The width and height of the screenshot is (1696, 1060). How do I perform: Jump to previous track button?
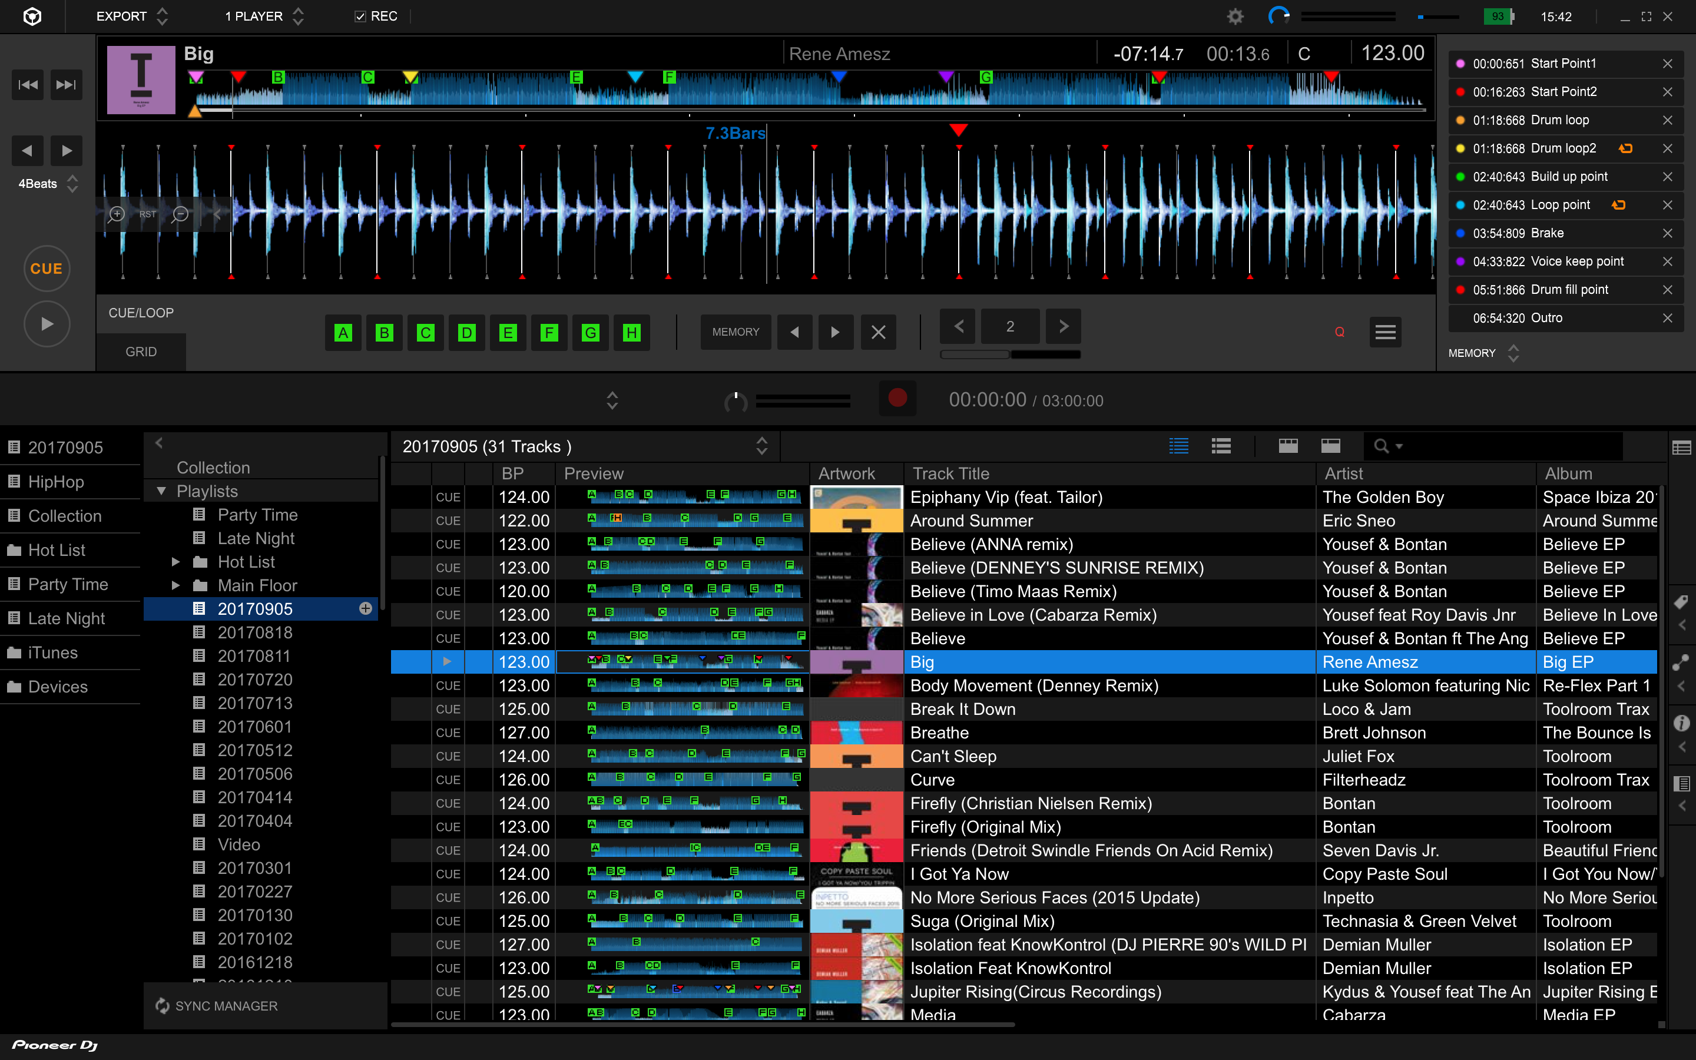coord(28,85)
